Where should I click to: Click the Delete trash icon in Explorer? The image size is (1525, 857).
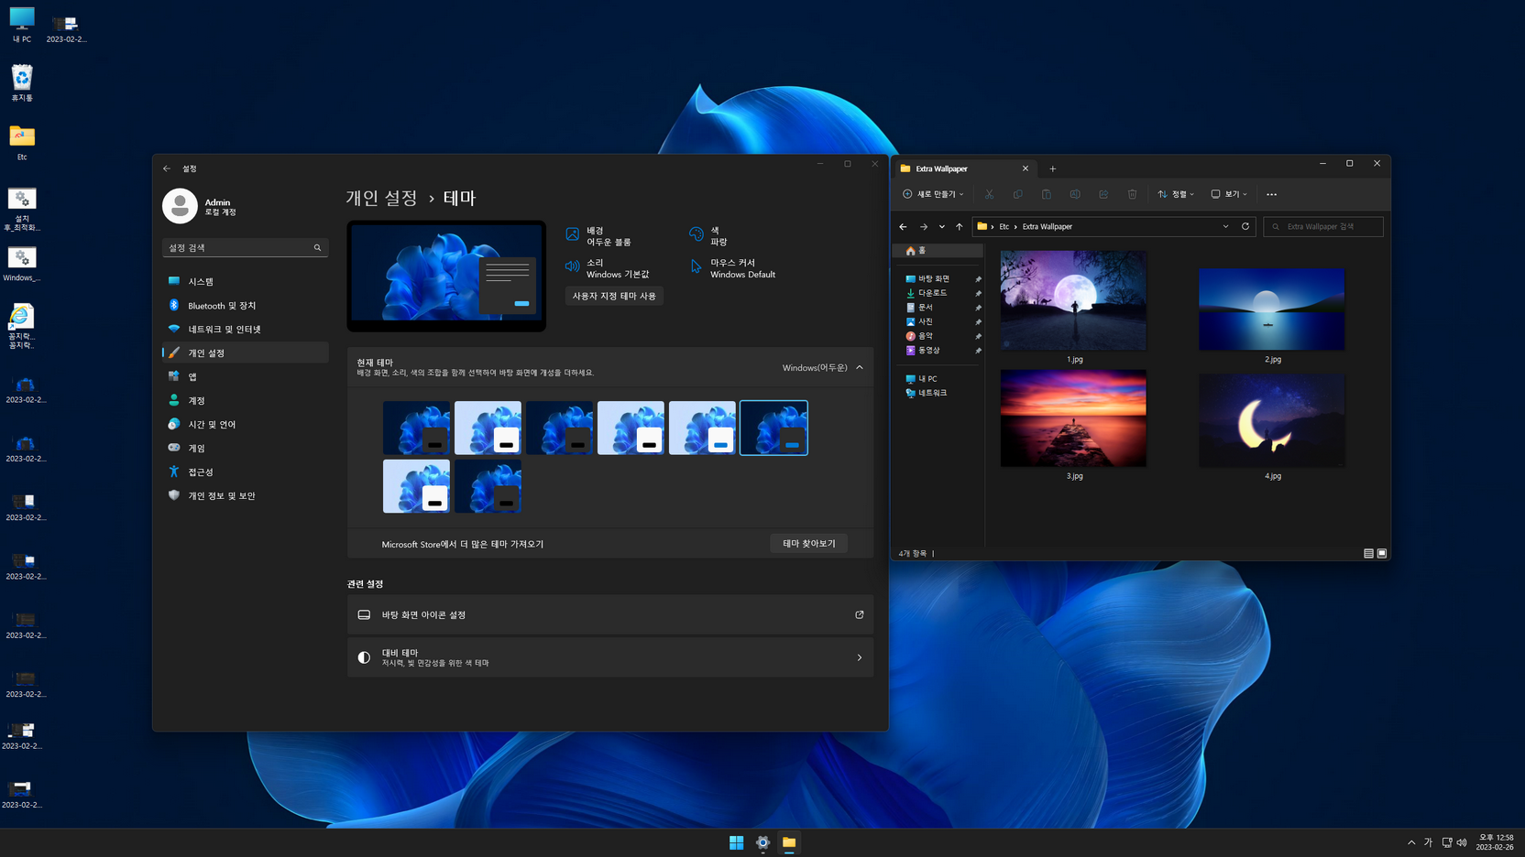pos(1132,194)
